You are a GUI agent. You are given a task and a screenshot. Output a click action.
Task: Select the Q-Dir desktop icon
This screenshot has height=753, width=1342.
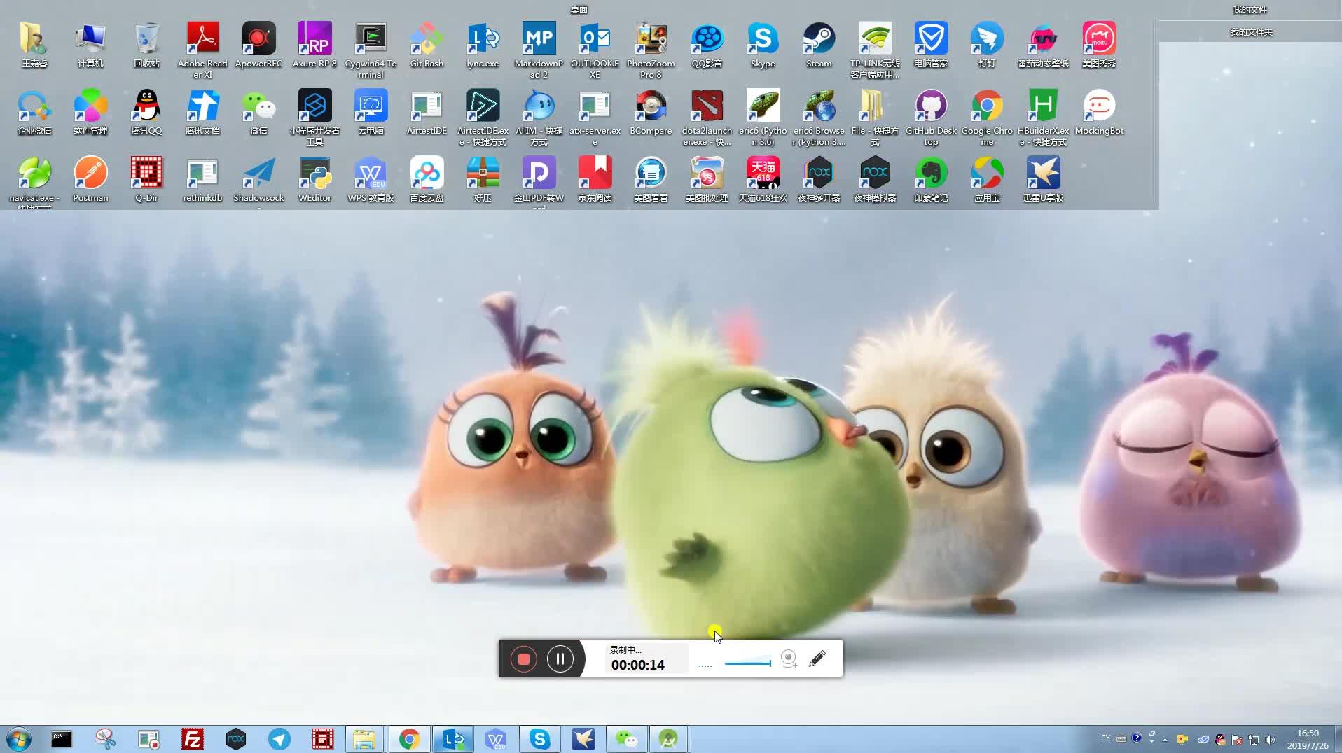point(146,179)
